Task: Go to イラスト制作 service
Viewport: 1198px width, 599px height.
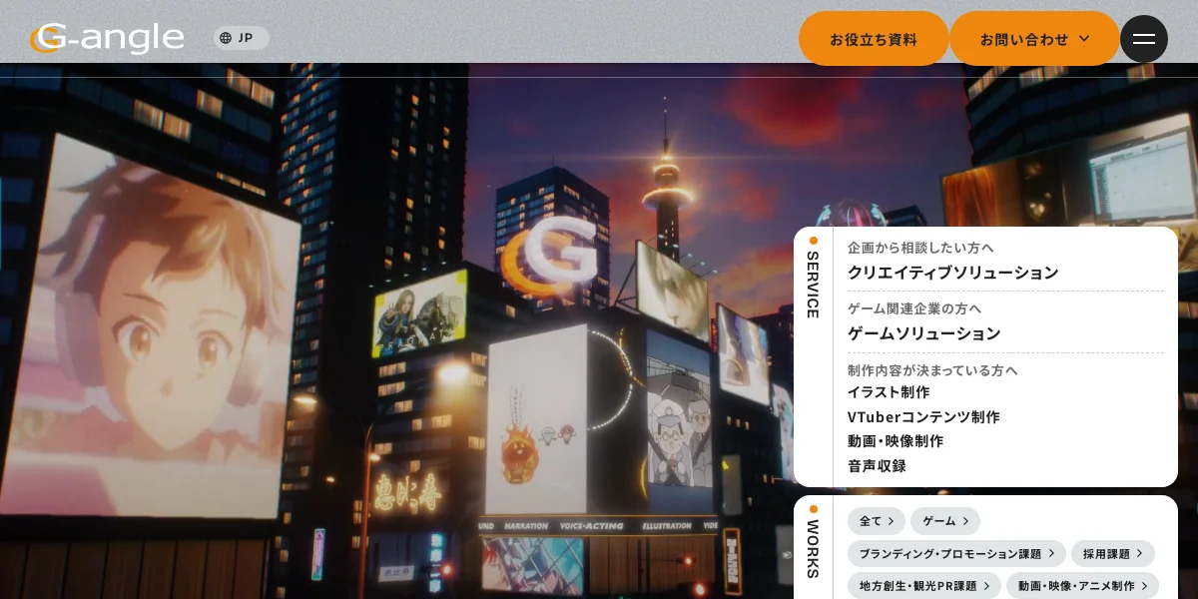Action: (889, 391)
